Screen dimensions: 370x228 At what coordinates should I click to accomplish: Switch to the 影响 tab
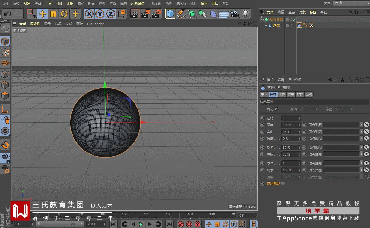click(282, 94)
